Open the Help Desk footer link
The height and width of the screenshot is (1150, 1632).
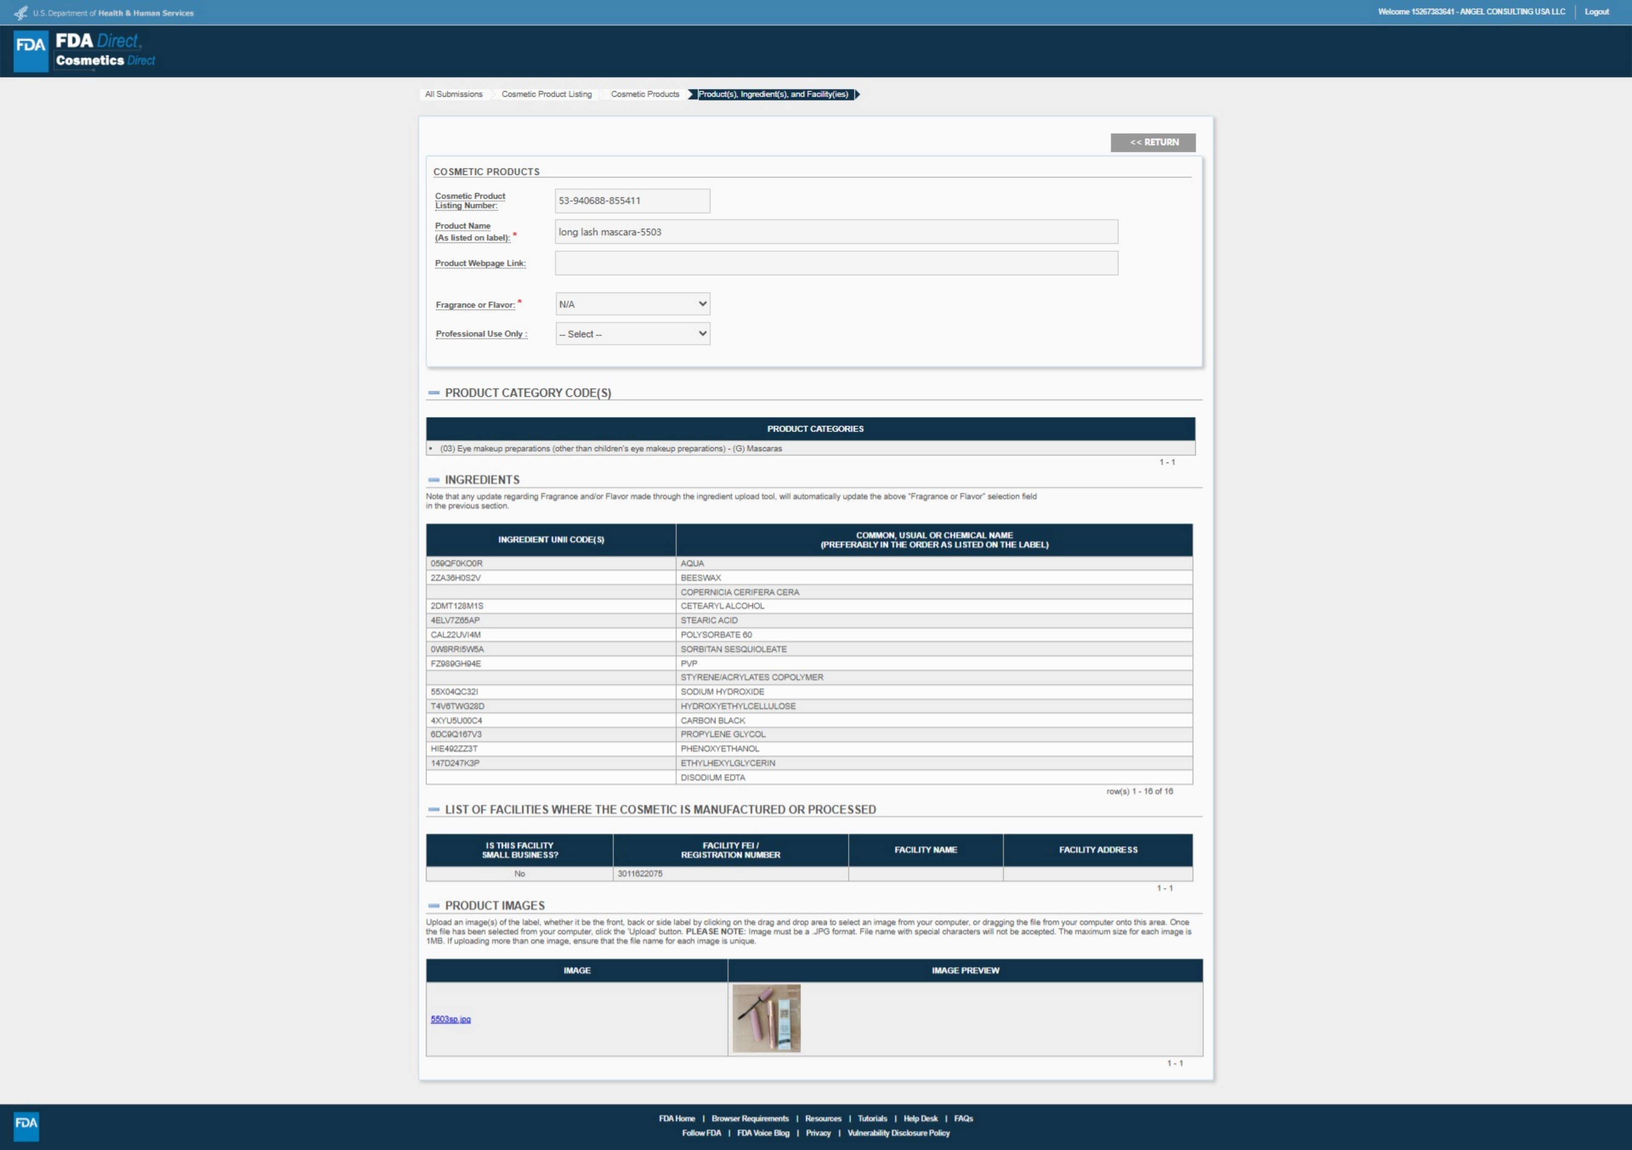[x=920, y=1119]
